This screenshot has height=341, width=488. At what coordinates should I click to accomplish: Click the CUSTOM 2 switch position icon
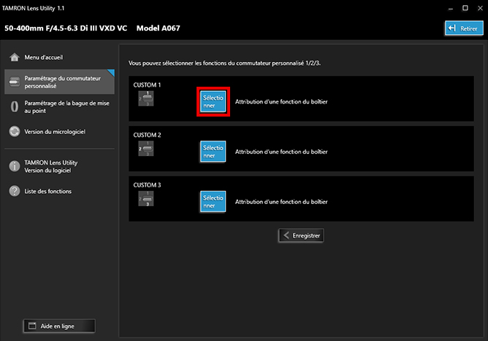coord(146,149)
